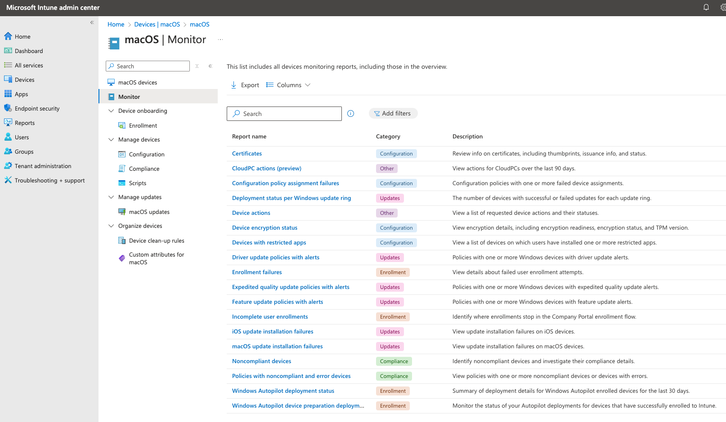This screenshot has height=422, width=726.
Task: Click Other tag in Device actions row
Action: coord(387,213)
